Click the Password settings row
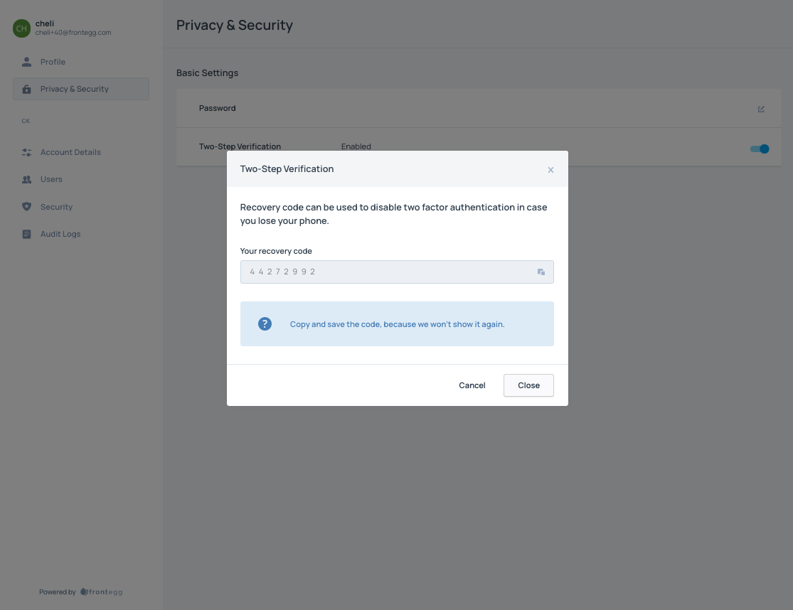The width and height of the screenshot is (793, 610). click(479, 108)
